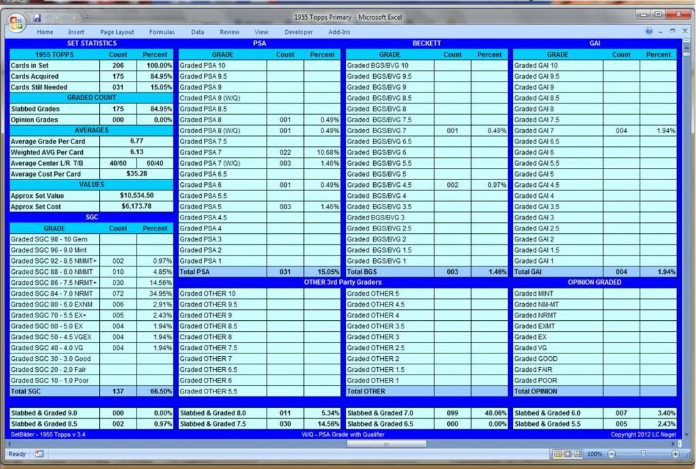Select 'Graded SGC 86 - 7.5 NRMT+' cell

pyautogui.click(x=54, y=283)
